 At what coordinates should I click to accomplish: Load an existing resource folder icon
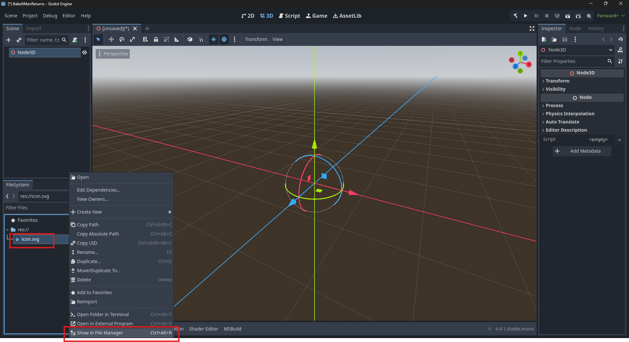pos(554,39)
